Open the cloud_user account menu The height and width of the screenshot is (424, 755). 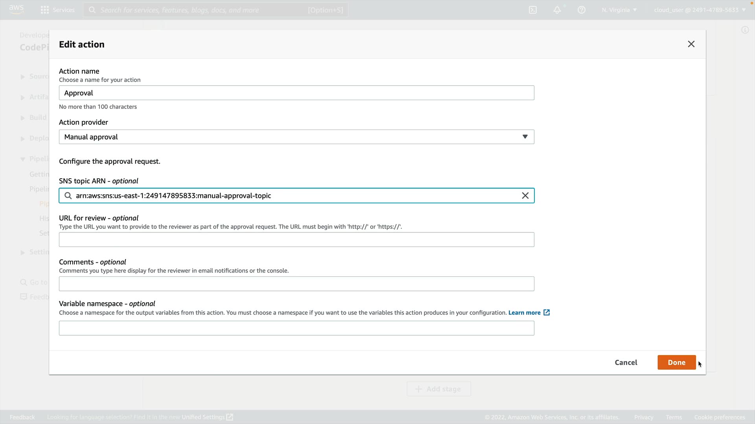coord(700,10)
